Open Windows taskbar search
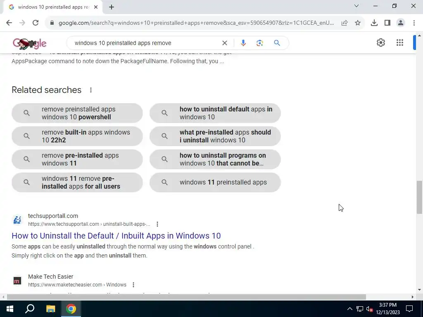This screenshot has height=317, width=423. point(30,309)
